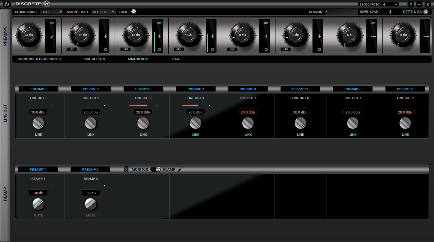This screenshot has width=434, height=242.
Task: Toggle 48V phantom power on preamp 4
Action: [179, 49]
